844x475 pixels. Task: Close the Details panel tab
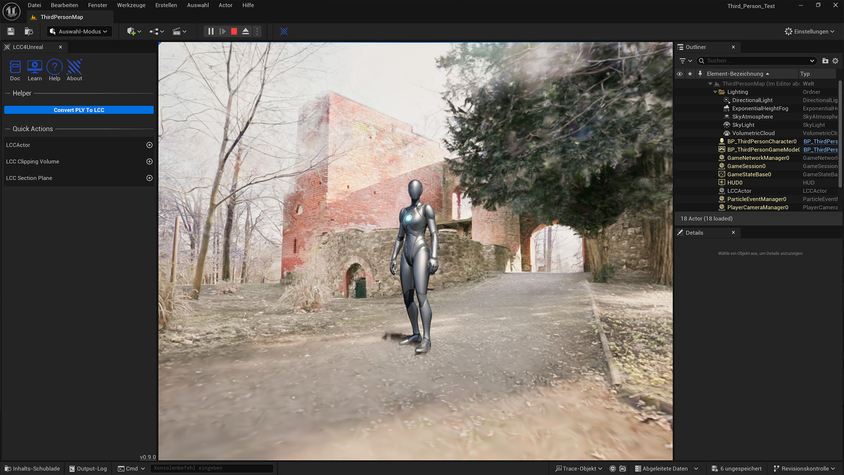[733, 233]
